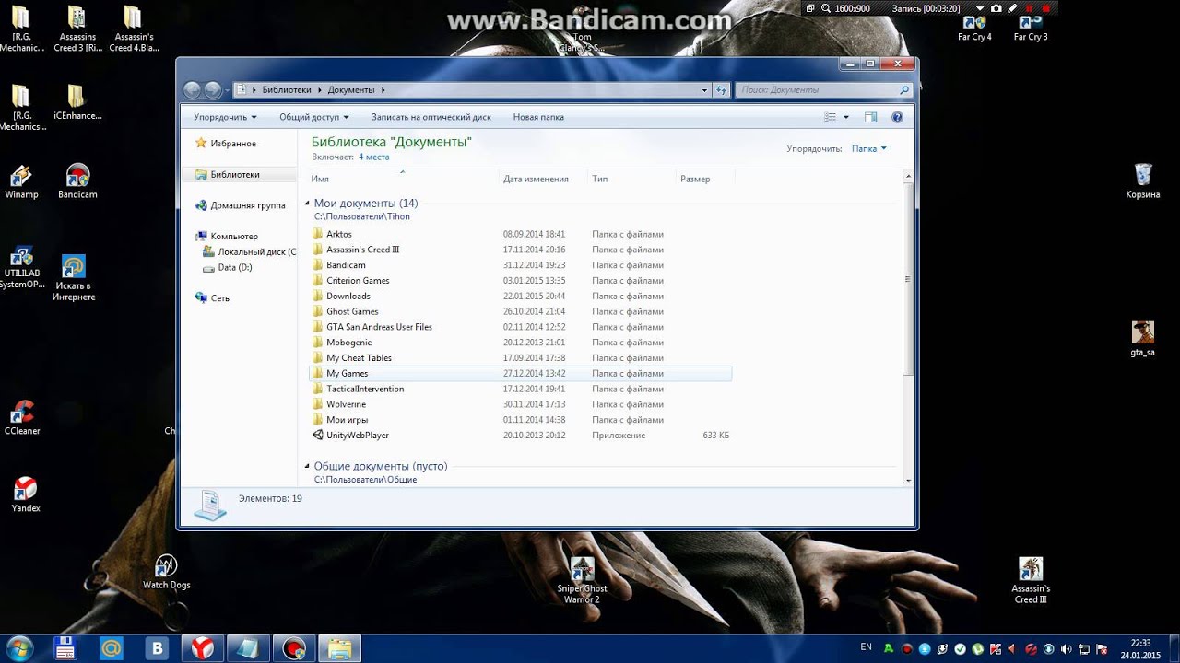Collapse the Общие документы (пусто) group
1180x663 pixels.
pos(308,467)
